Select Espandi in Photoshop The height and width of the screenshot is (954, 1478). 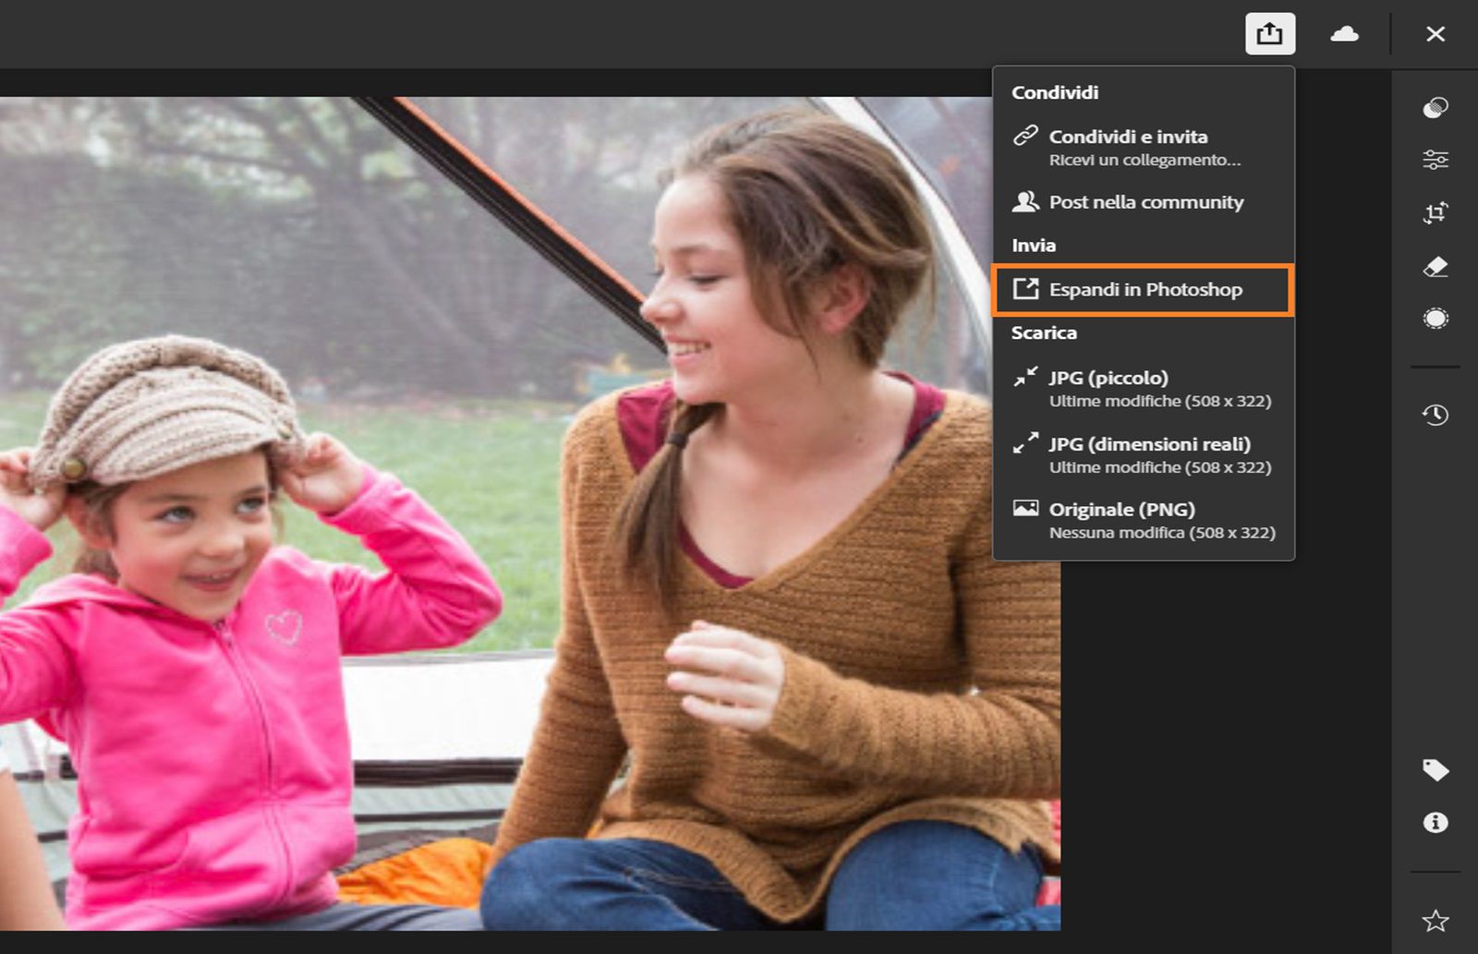[1145, 289]
